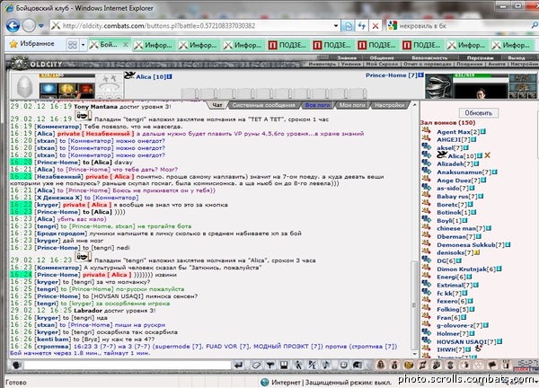
Task: Click the walking figure icon in the chat toolbar
Action: point(298,365)
